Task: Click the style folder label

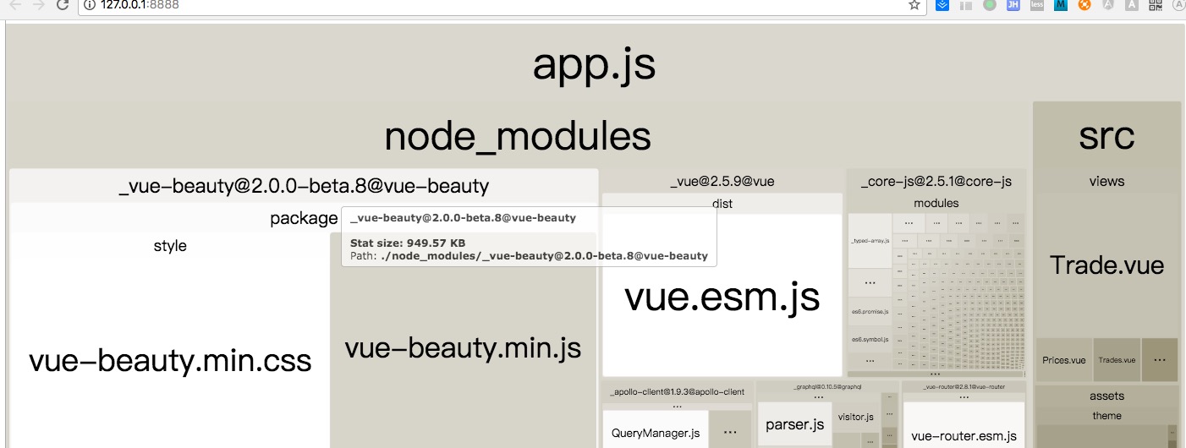Action: point(170,246)
